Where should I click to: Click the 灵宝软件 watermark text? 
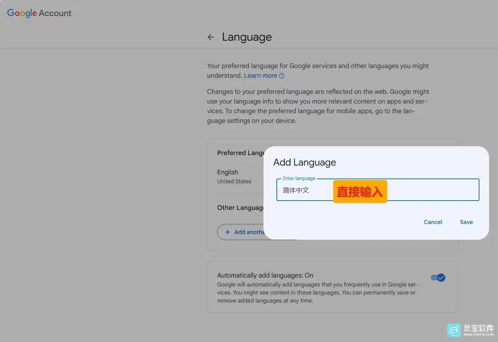pyautogui.click(x=478, y=329)
